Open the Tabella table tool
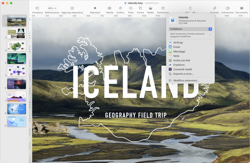The height and width of the screenshot is (163, 250). [109, 8]
